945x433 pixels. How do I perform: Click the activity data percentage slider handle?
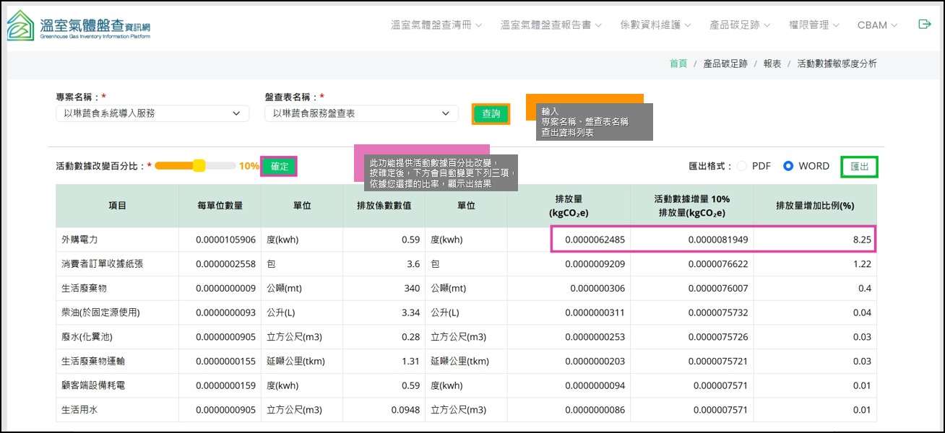pos(199,166)
